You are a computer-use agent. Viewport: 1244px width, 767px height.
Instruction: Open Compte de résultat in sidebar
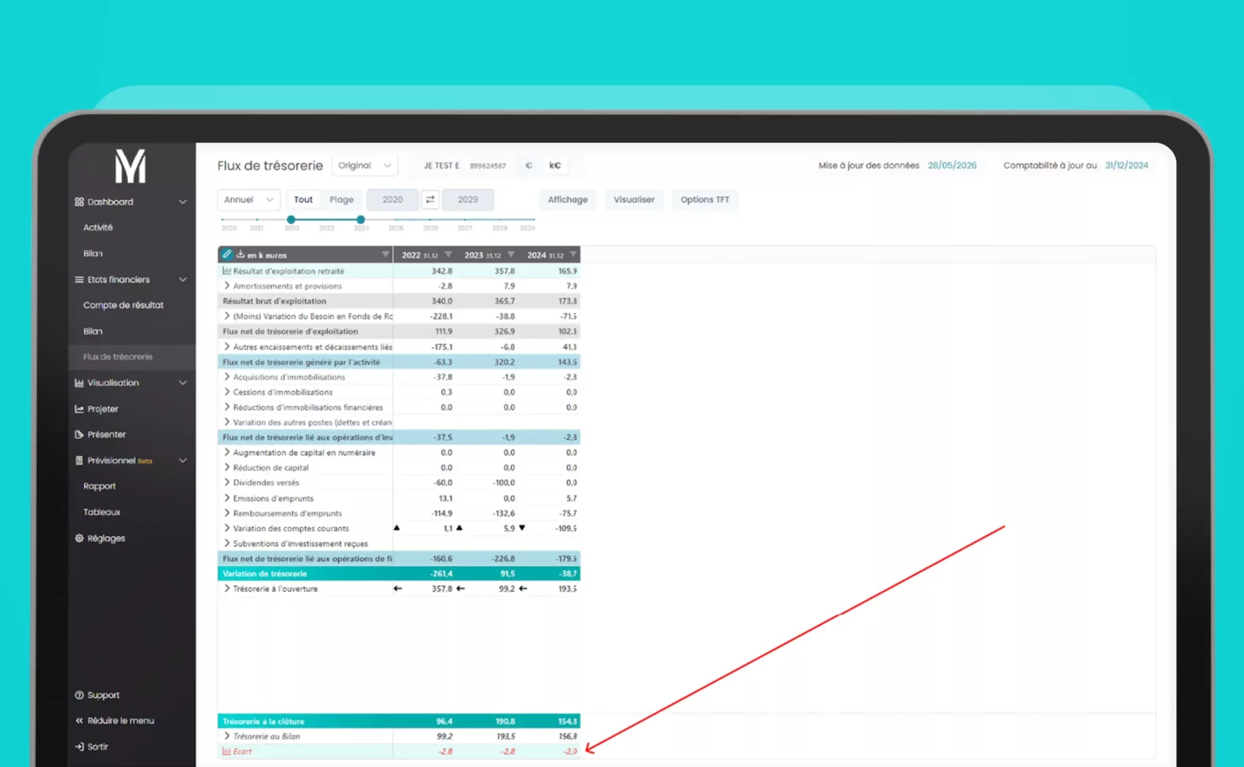[123, 305]
